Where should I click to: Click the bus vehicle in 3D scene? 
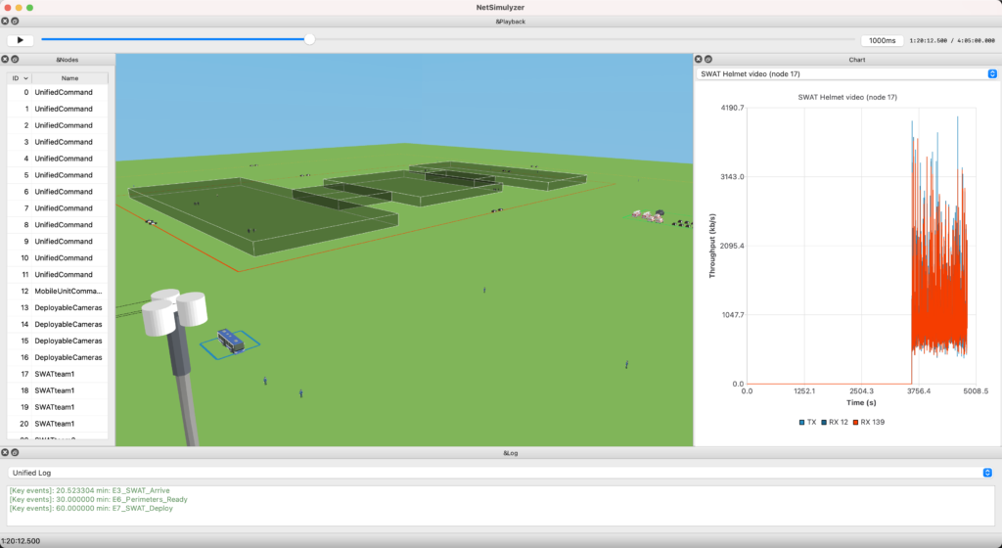pos(231,341)
